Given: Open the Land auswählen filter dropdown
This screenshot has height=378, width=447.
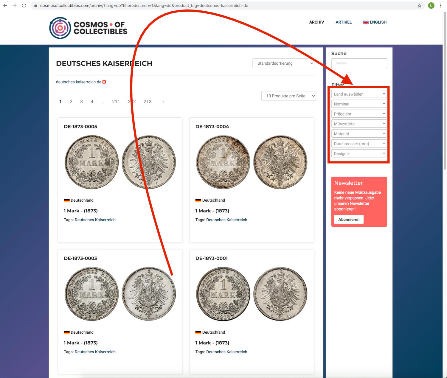Looking at the screenshot, I should (359, 94).
